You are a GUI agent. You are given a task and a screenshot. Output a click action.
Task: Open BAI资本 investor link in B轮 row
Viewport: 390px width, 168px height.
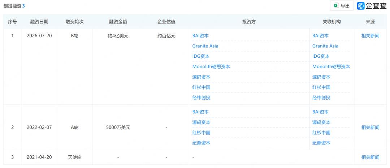point(200,36)
